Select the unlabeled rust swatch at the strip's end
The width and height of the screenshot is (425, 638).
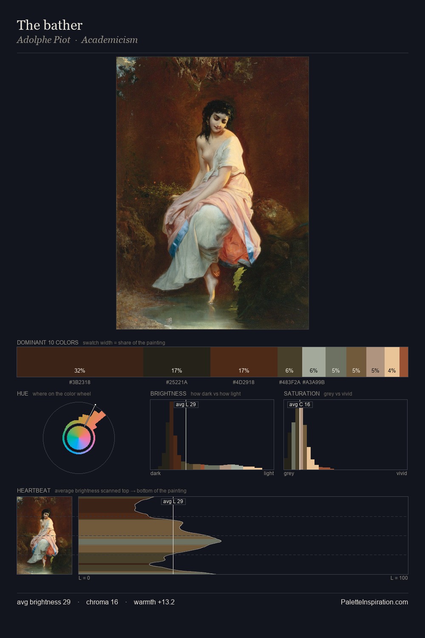point(404,362)
